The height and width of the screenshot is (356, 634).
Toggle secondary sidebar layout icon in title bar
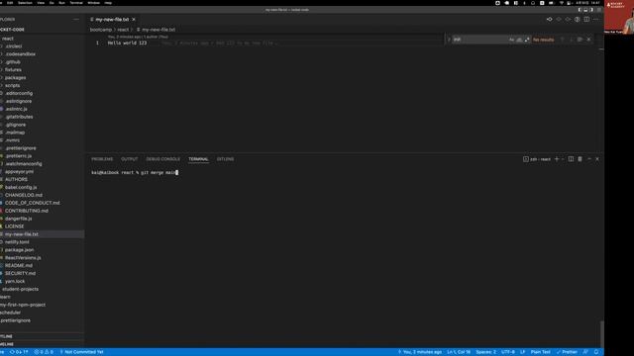click(x=591, y=10)
